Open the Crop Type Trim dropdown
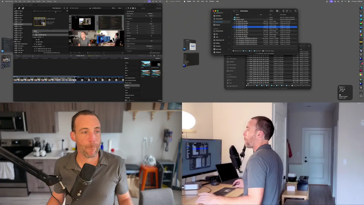This screenshot has width=364, height=205. [151, 24]
